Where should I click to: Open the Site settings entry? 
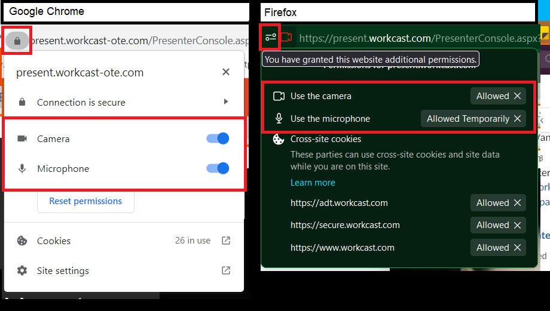tap(124, 270)
